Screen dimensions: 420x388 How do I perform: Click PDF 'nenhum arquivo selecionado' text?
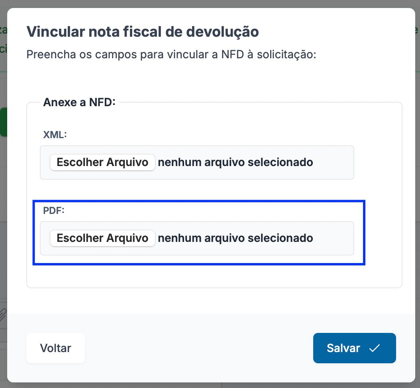pos(235,238)
